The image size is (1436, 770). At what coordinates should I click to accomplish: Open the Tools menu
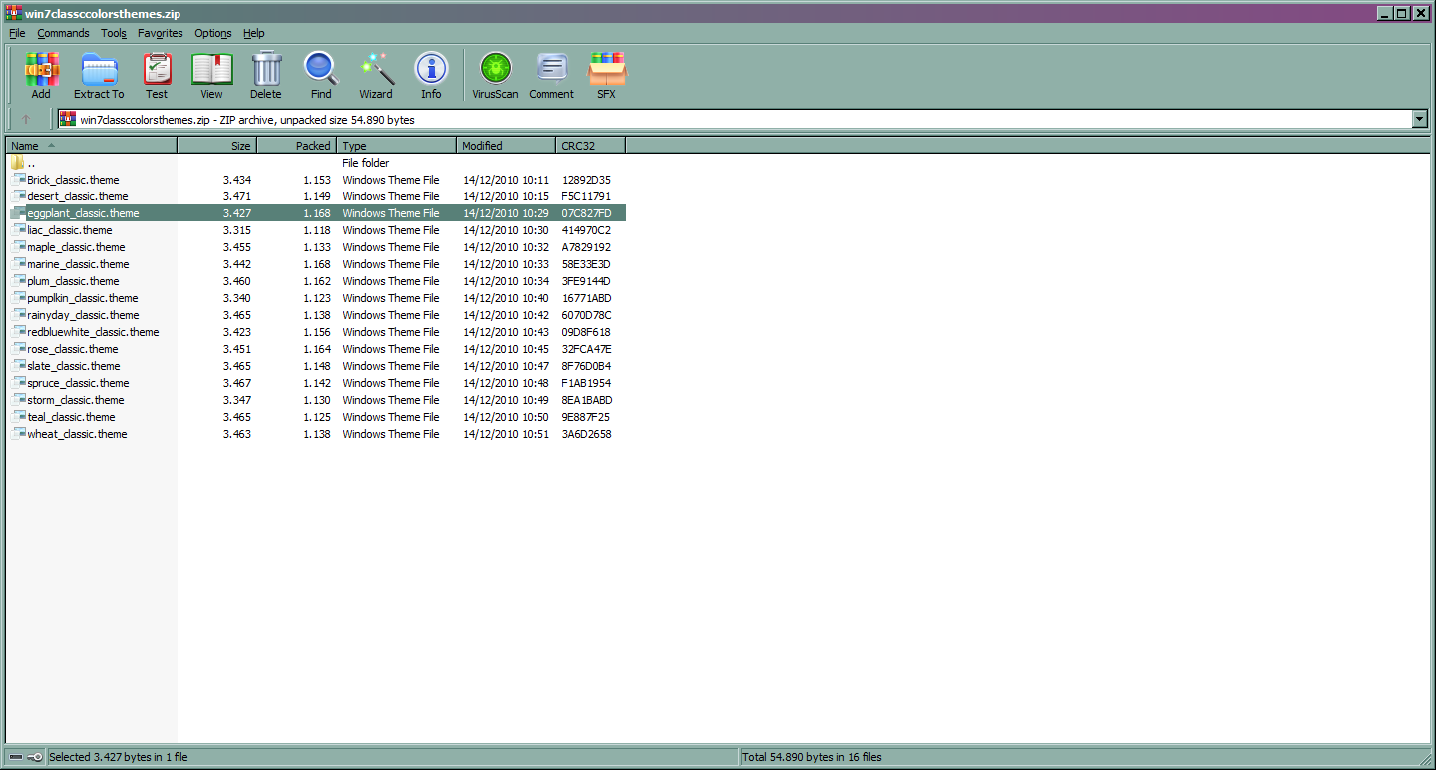114,33
